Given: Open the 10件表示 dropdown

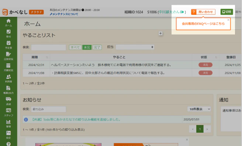Looking at the screenshot, I should coord(199,109).
